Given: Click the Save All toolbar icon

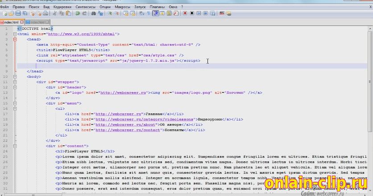Looking at the screenshot, I should (25, 13).
